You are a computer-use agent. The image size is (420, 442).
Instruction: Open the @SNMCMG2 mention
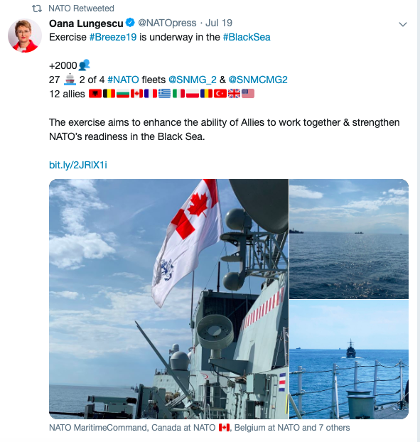[x=258, y=80]
